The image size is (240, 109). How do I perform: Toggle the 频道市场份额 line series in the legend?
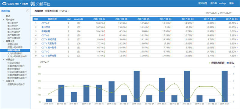tap(217, 63)
